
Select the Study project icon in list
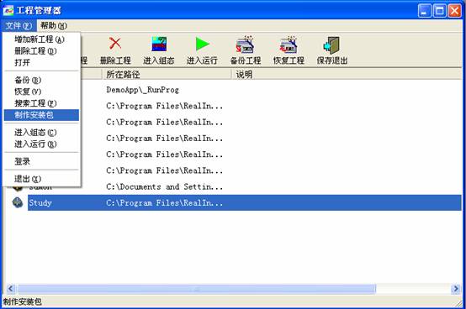point(18,202)
